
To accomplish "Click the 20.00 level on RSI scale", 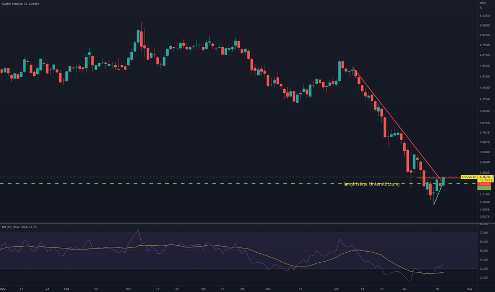I will (484, 278).
